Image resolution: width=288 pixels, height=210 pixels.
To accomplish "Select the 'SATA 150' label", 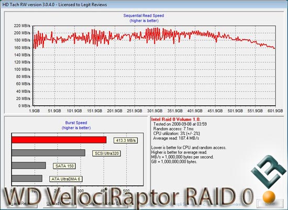I will (x=64, y=166).
